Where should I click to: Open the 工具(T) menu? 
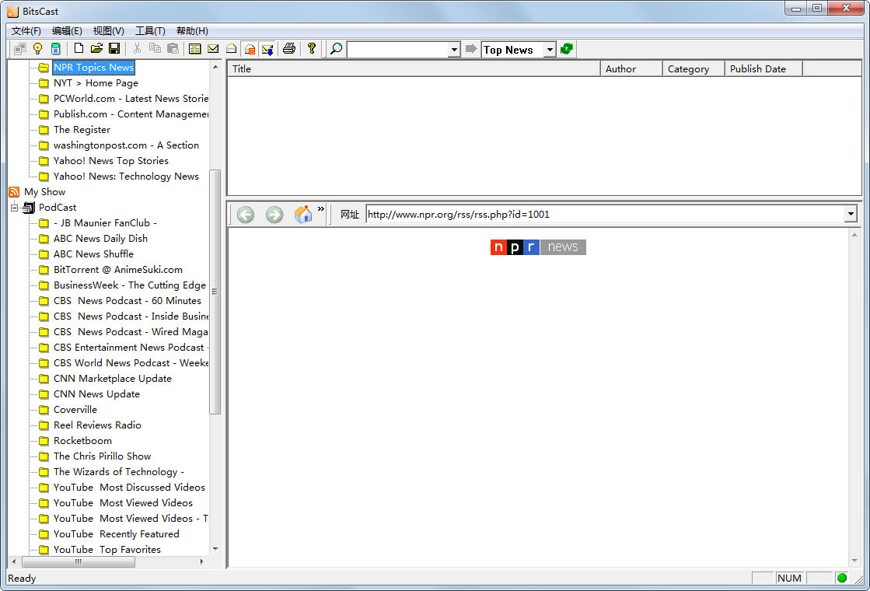click(150, 31)
